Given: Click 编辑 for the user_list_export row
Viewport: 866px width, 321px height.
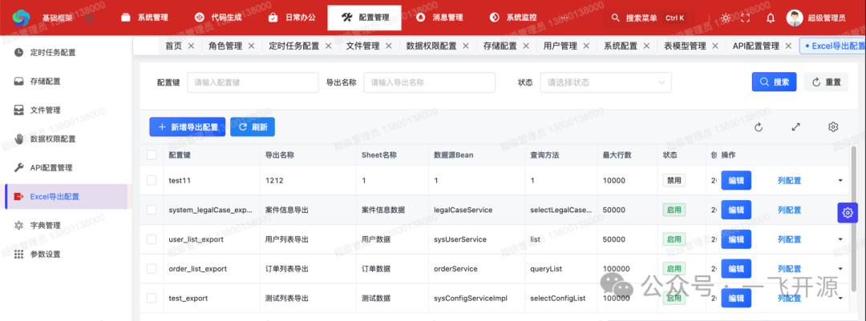Looking at the screenshot, I should click(736, 239).
